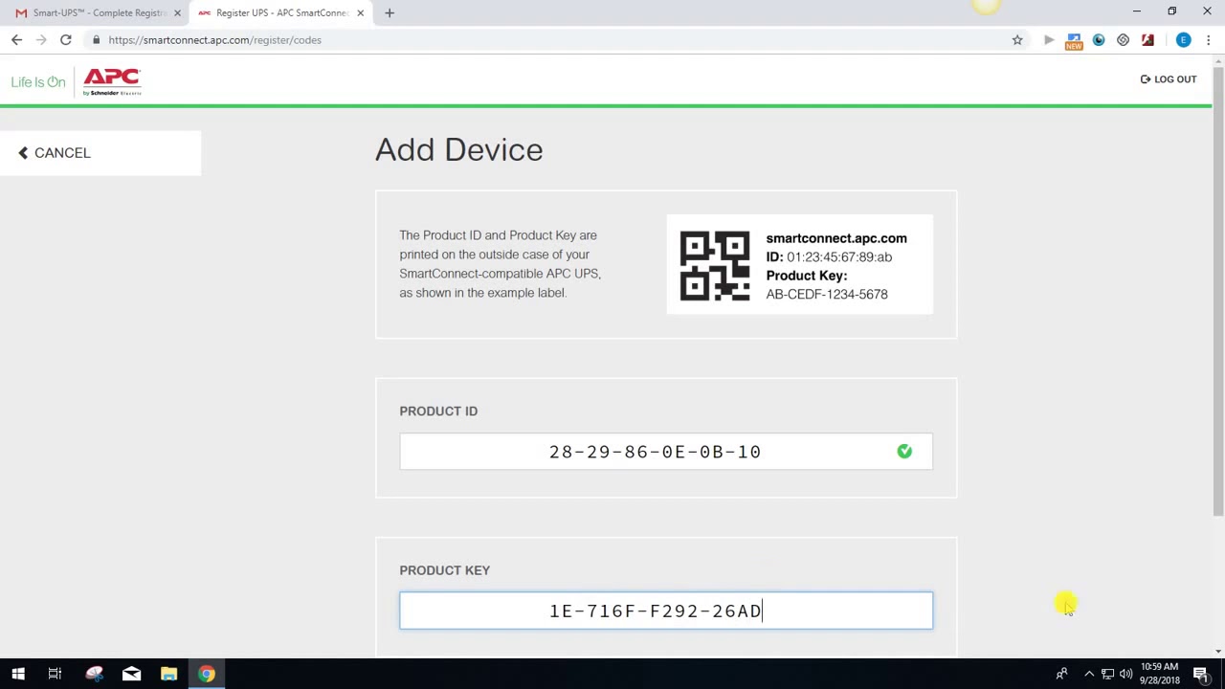The image size is (1225, 689).
Task: Click the green checkmark in Product ID
Action: coord(904,451)
